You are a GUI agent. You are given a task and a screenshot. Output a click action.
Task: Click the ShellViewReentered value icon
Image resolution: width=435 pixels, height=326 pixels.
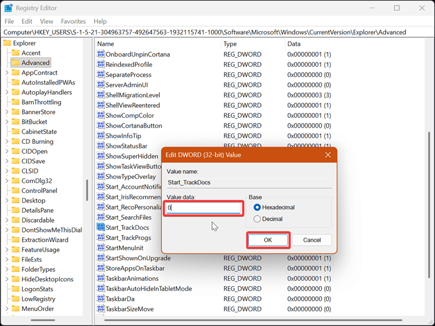pos(101,105)
